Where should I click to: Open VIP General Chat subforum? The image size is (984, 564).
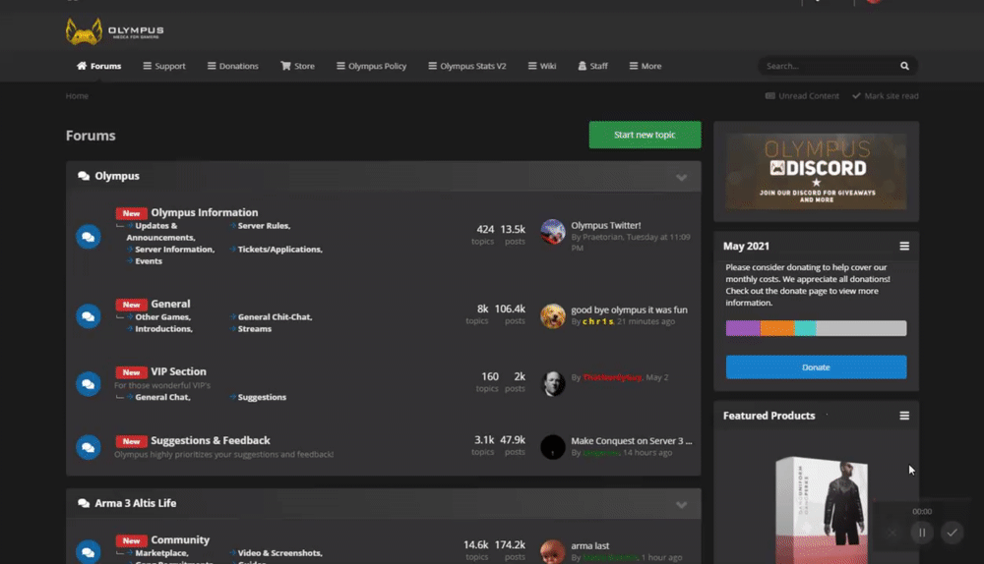tap(162, 397)
